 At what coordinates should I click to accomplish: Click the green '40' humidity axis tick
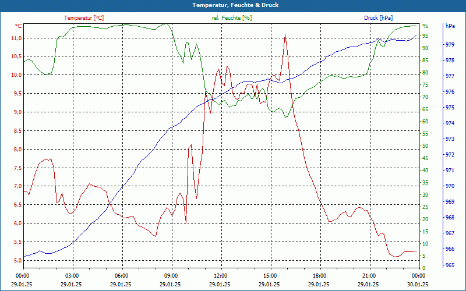click(x=425, y=170)
